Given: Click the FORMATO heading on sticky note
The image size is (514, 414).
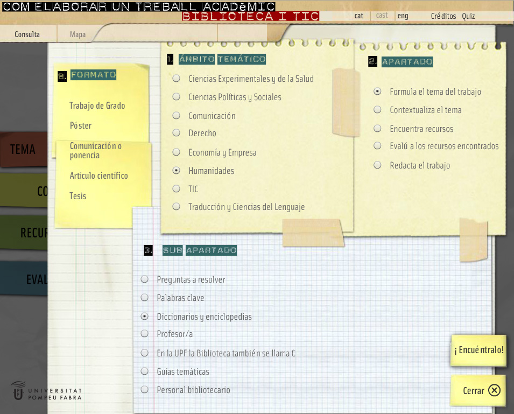Looking at the screenshot, I should pyautogui.click(x=94, y=75).
